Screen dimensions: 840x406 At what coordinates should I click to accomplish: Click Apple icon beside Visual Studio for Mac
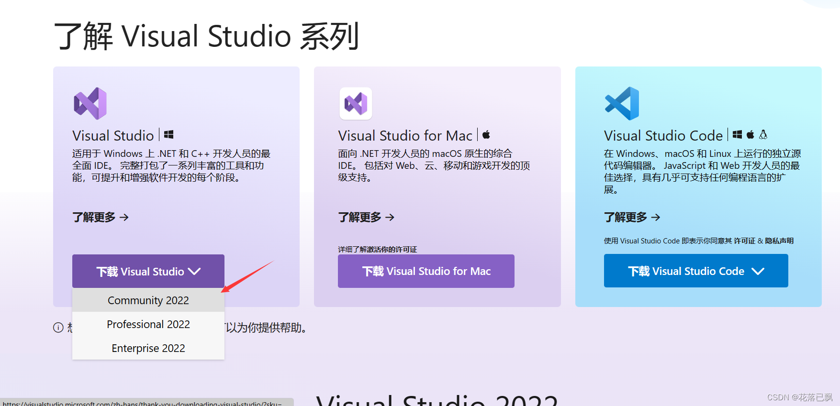point(486,135)
